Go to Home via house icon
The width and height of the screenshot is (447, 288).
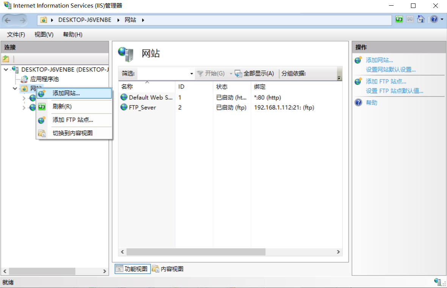click(421, 19)
